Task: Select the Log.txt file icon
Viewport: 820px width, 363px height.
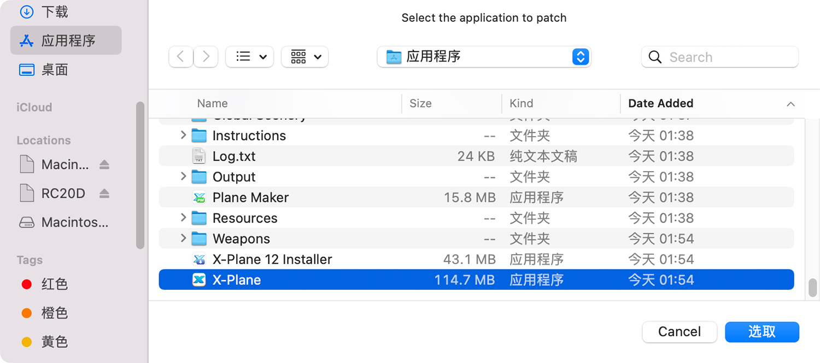Action: click(x=199, y=156)
